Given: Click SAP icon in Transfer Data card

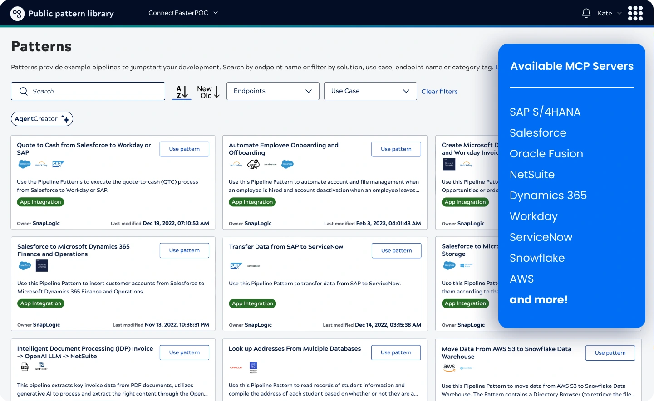Looking at the screenshot, I should point(236,266).
